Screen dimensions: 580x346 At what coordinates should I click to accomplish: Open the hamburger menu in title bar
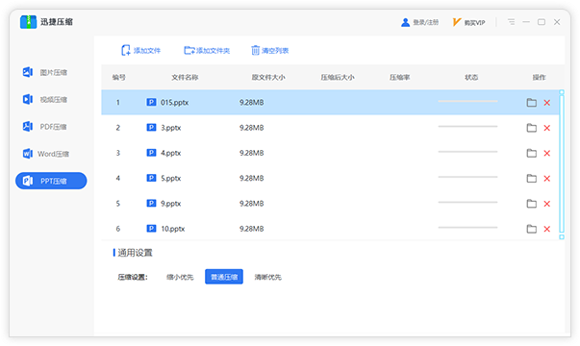click(x=511, y=22)
